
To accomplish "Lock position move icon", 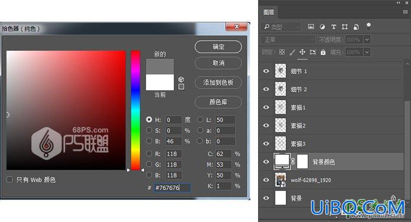I will pos(302,52).
